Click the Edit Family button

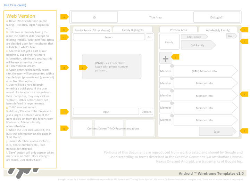(x=194, y=37)
